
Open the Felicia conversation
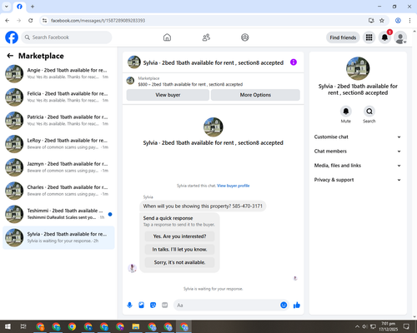click(x=58, y=97)
